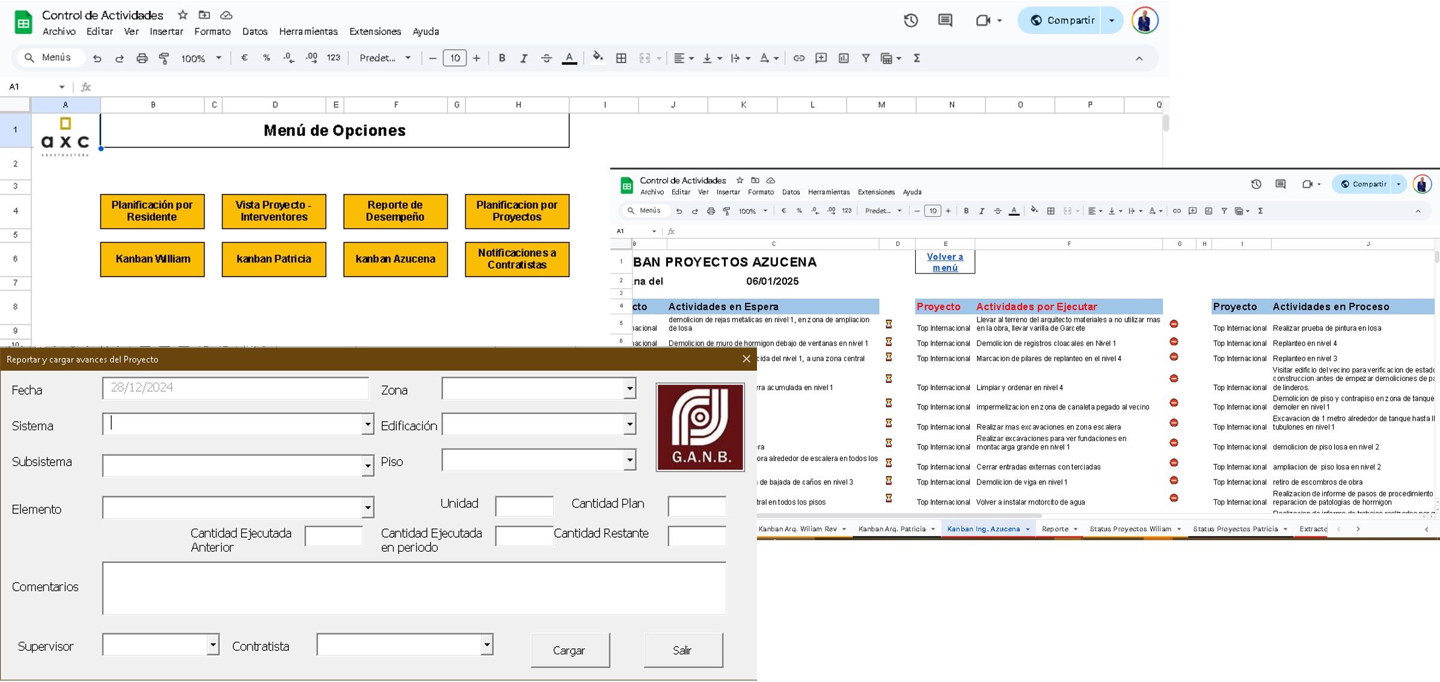Expand the Elemento combo box
Screen dimensions: 1440x682
click(x=367, y=508)
